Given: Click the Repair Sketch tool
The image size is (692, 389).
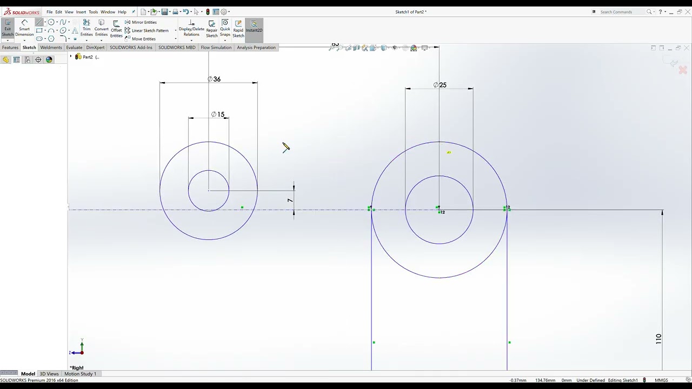Looking at the screenshot, I should coord(211,29).
